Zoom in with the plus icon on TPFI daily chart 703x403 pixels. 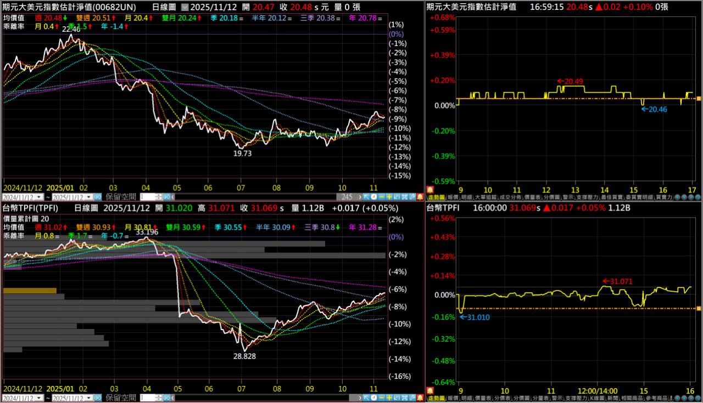tap(389, 398)
